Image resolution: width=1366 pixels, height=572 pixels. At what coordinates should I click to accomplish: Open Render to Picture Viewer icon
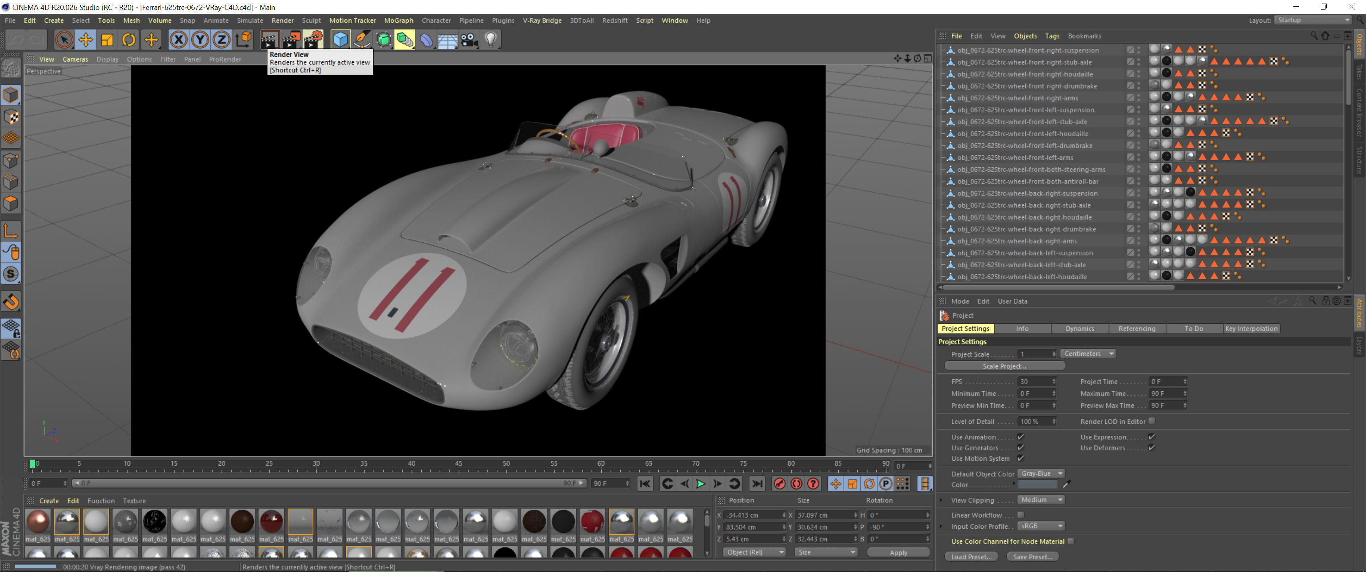291,40
